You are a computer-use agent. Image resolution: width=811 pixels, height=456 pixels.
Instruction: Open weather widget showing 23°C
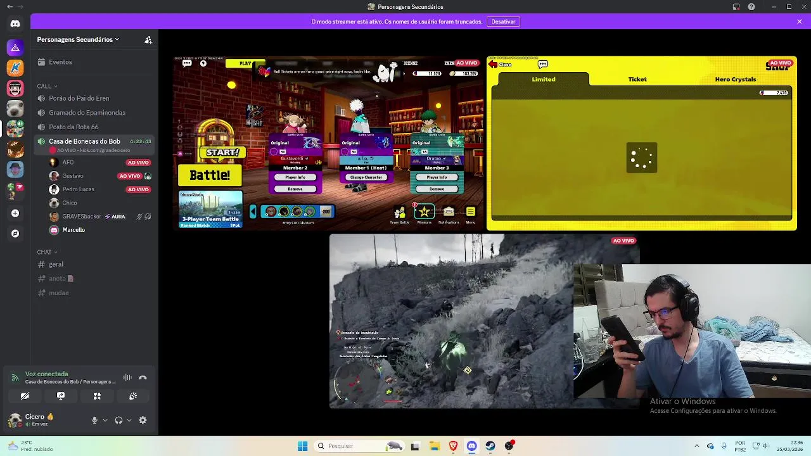pyautogui.click(x=30, y=446)
